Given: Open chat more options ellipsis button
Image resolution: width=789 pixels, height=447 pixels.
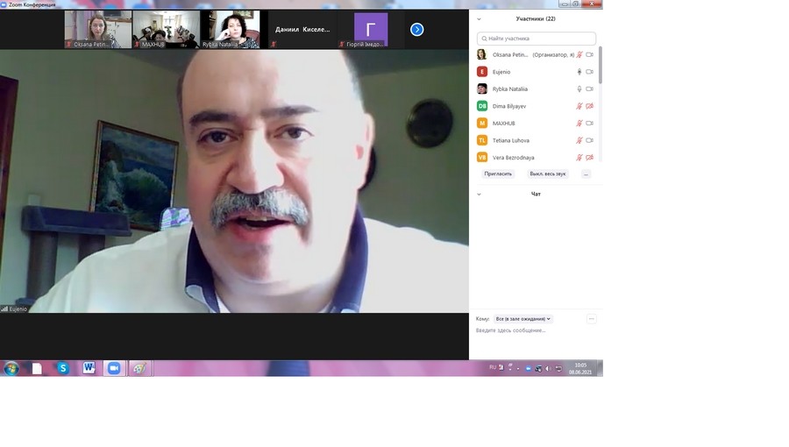Looking at the screenshot, I should pos(591,319).
